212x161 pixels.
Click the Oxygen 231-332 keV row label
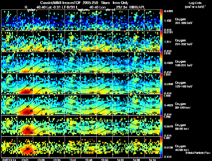(184, 42)
